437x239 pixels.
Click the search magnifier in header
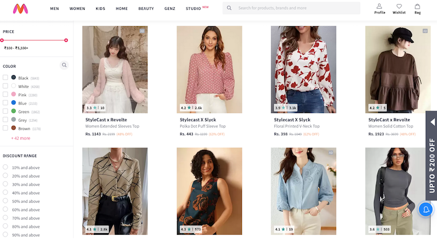coord(229,8)
